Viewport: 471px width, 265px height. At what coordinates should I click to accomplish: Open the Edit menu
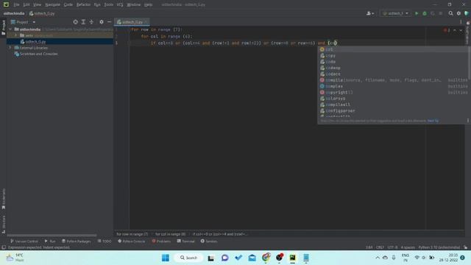click(x=26, y=4)
